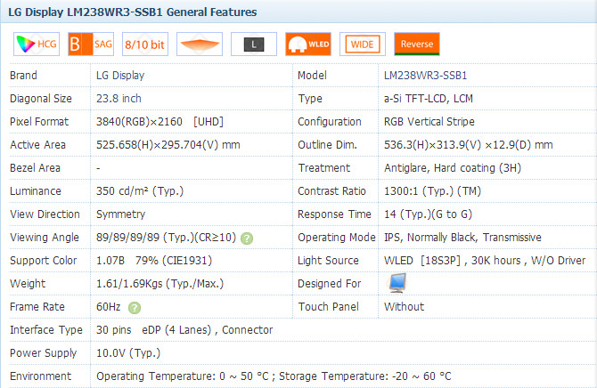
Task: Click the Outline Dim. label
Action: click(x=327, y=145)
